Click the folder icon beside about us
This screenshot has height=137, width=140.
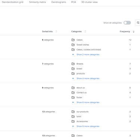73,88
